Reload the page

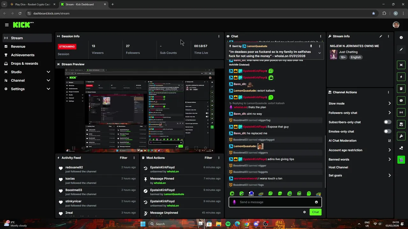20,13
